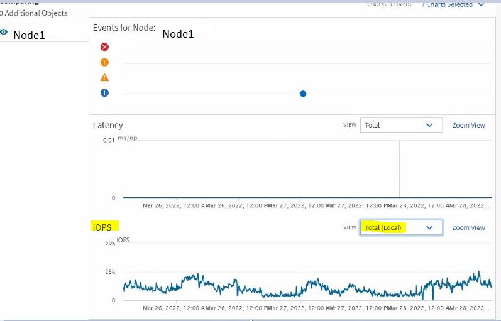Click the warning triangle event icon

click(104, 78)
